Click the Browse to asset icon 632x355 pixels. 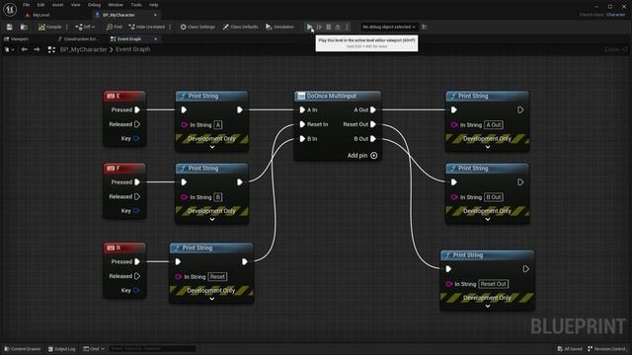[x=24, y=27]
